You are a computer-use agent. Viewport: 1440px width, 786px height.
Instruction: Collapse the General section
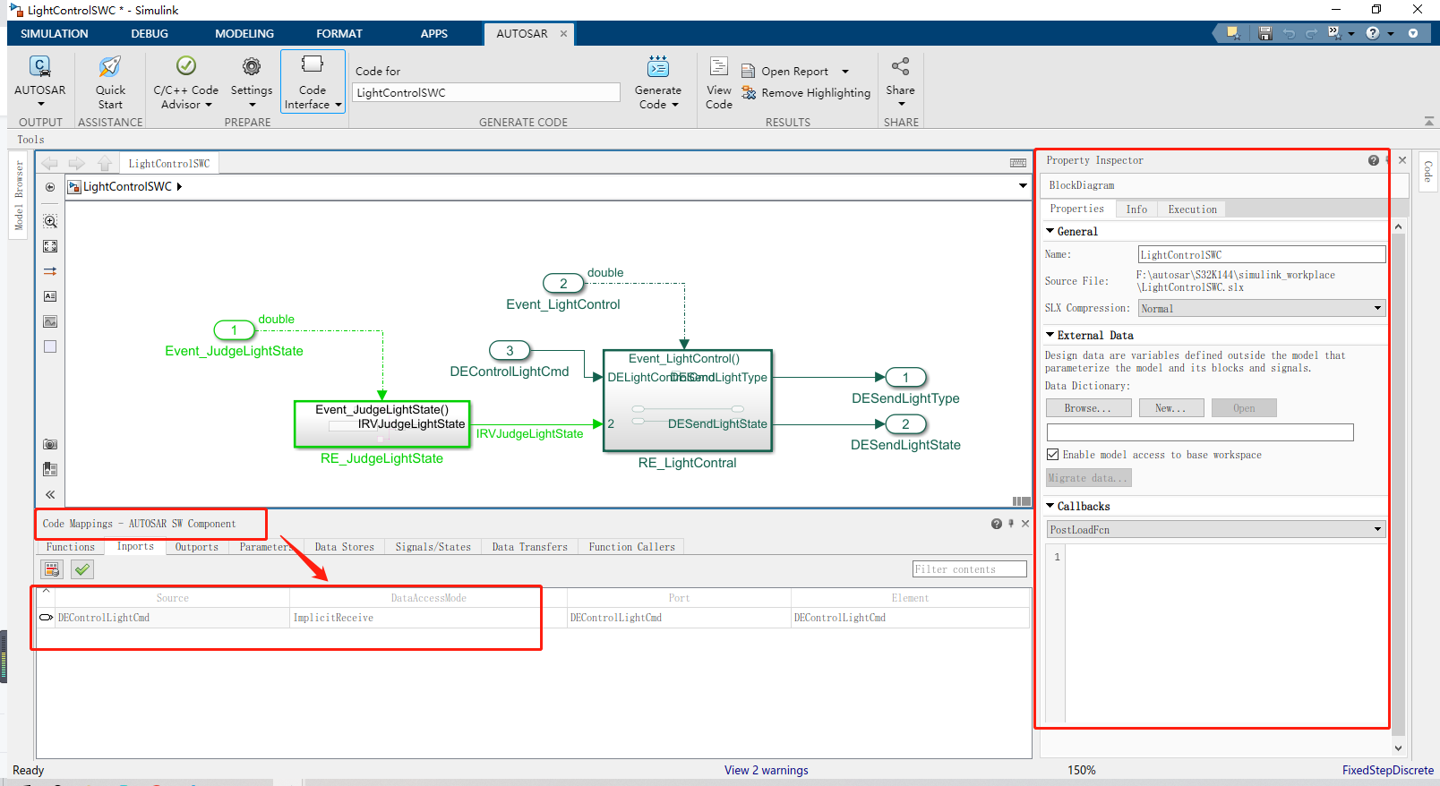tap(1050, 231)
